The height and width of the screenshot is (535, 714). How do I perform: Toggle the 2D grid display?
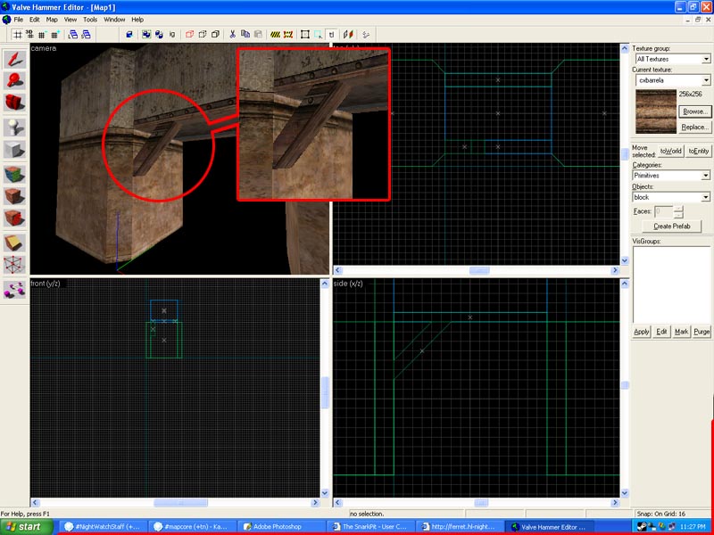click(18, 35)
